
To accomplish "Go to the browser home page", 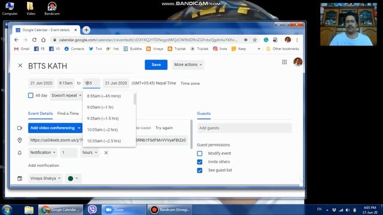I will pyautogui.click(x=44, y=40).
